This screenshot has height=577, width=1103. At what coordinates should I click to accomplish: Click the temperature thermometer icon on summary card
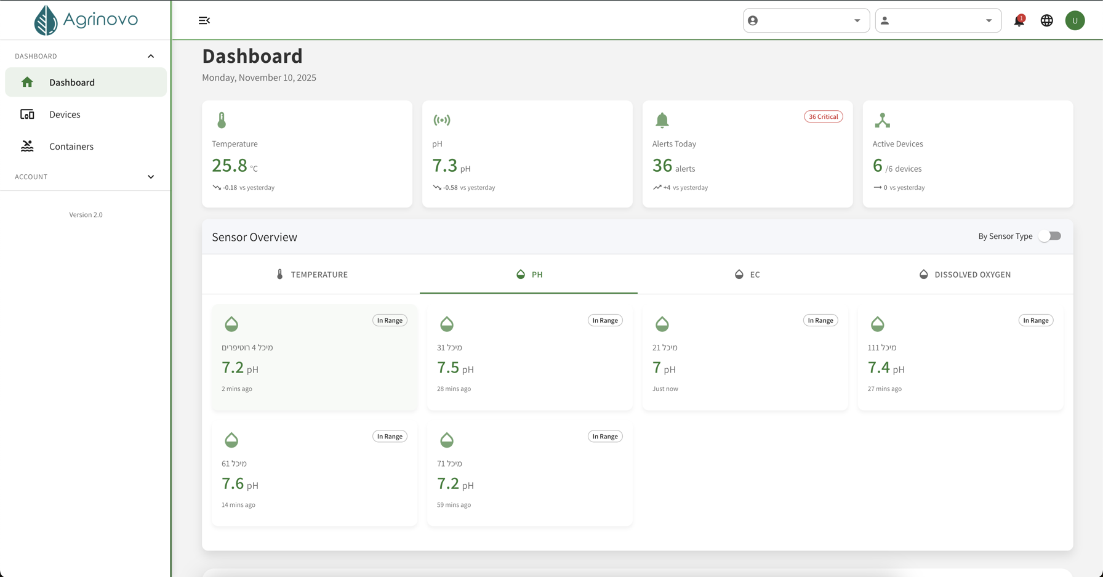(222, 119)
